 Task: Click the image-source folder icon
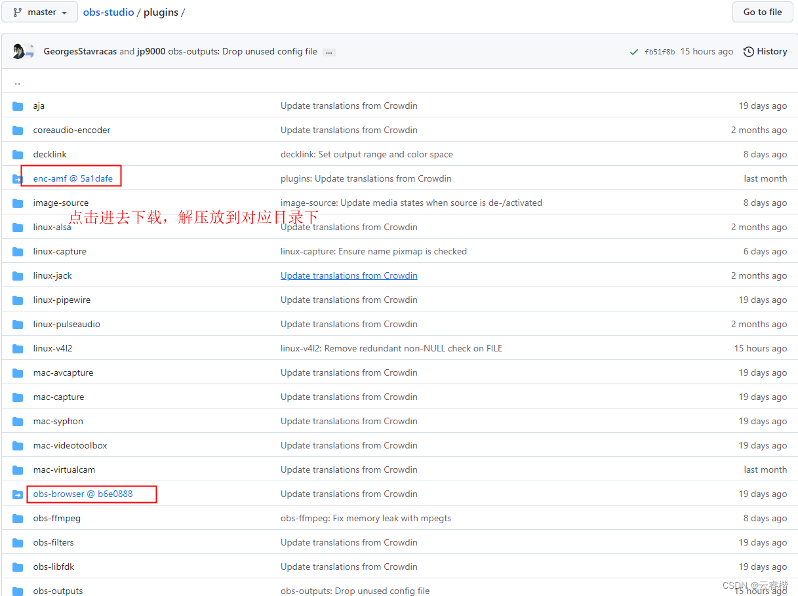coord(18,203)
